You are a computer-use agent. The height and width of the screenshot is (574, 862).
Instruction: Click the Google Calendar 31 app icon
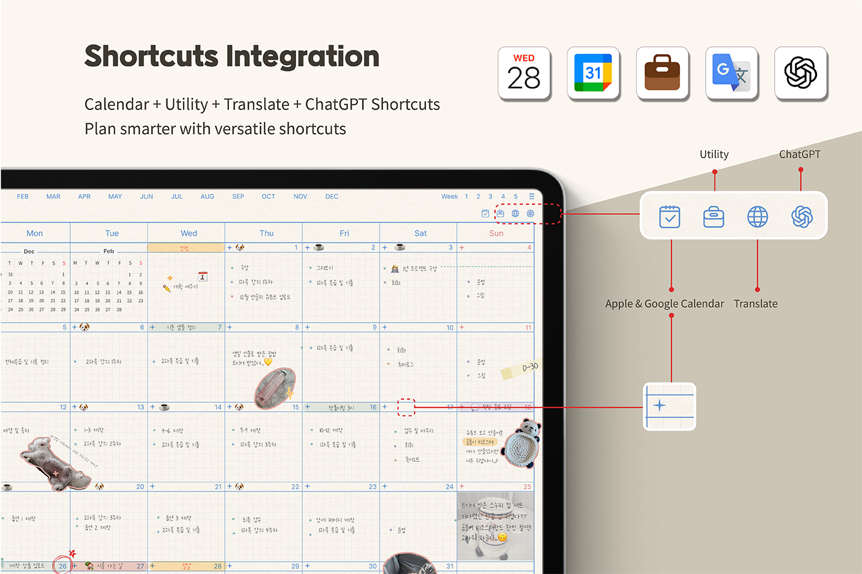click(593, 73)
